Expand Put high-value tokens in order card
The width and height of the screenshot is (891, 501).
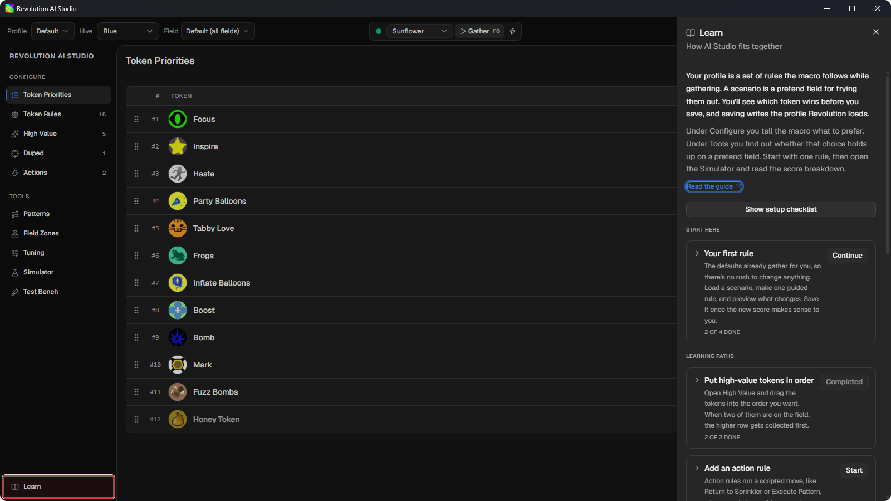coord(697,380)
